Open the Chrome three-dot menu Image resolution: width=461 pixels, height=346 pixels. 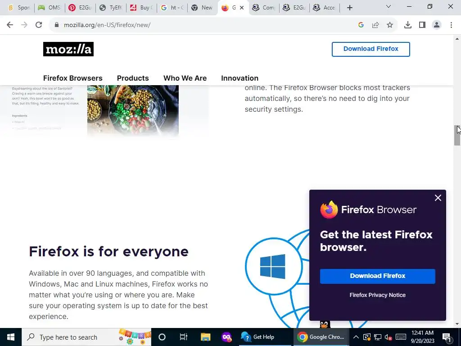[x=451, y=25]
